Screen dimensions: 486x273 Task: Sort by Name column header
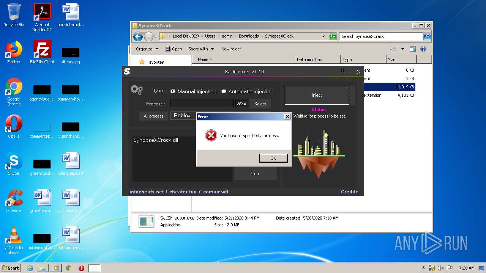tap(244, 60)
